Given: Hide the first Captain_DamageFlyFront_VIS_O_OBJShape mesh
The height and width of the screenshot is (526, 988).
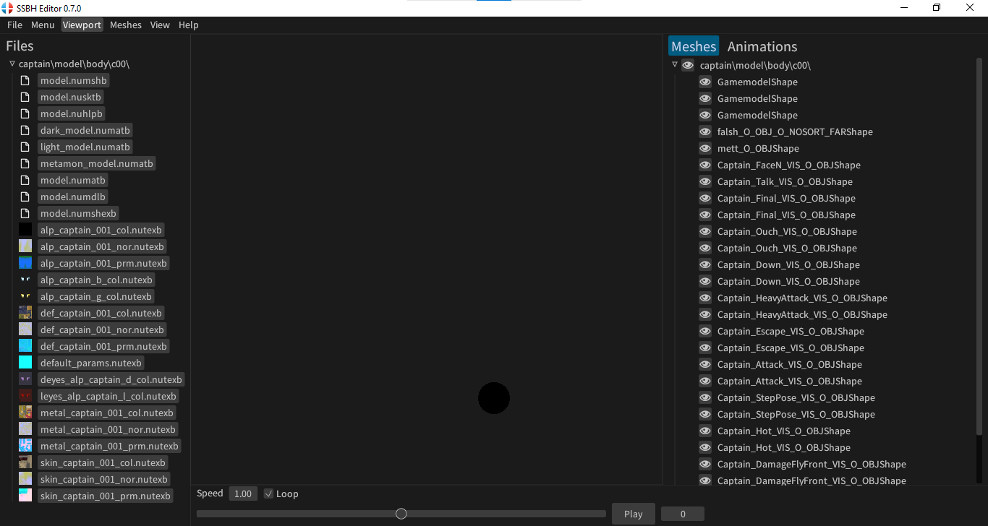Looking at the screenshot, I should click(705, 464).
